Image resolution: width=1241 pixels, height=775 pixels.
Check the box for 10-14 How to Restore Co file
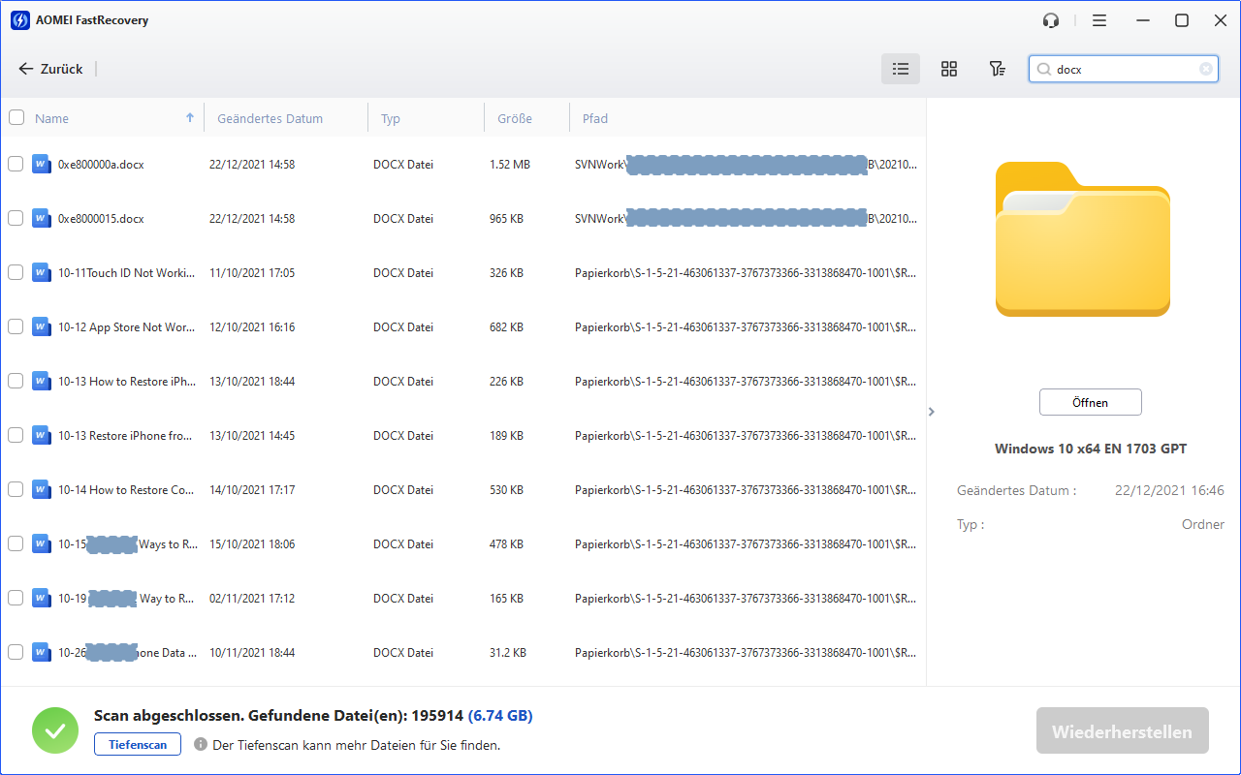point(16,490)
